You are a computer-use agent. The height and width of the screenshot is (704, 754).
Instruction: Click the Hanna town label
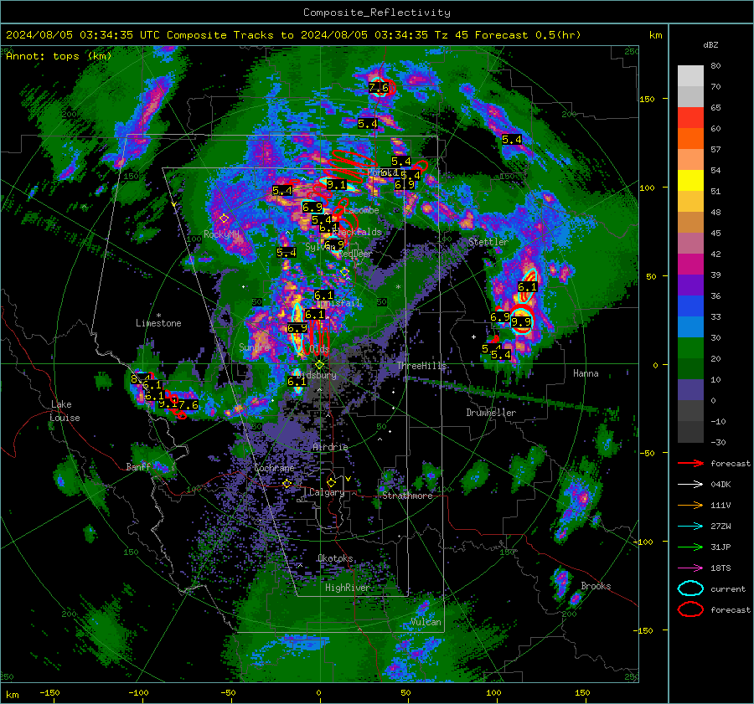[x=586, y=373]
